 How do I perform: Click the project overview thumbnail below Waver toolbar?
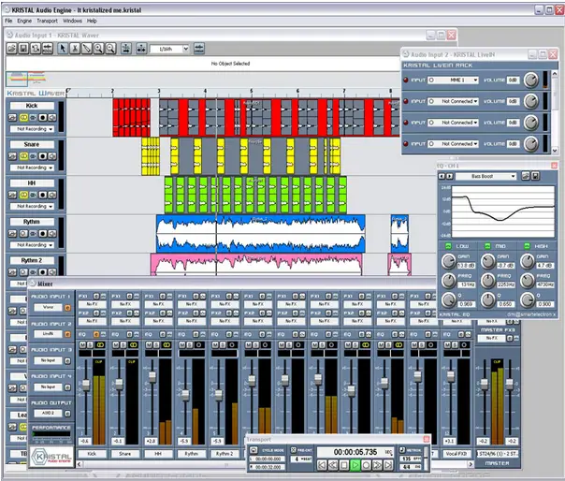[x=27, y=79]
